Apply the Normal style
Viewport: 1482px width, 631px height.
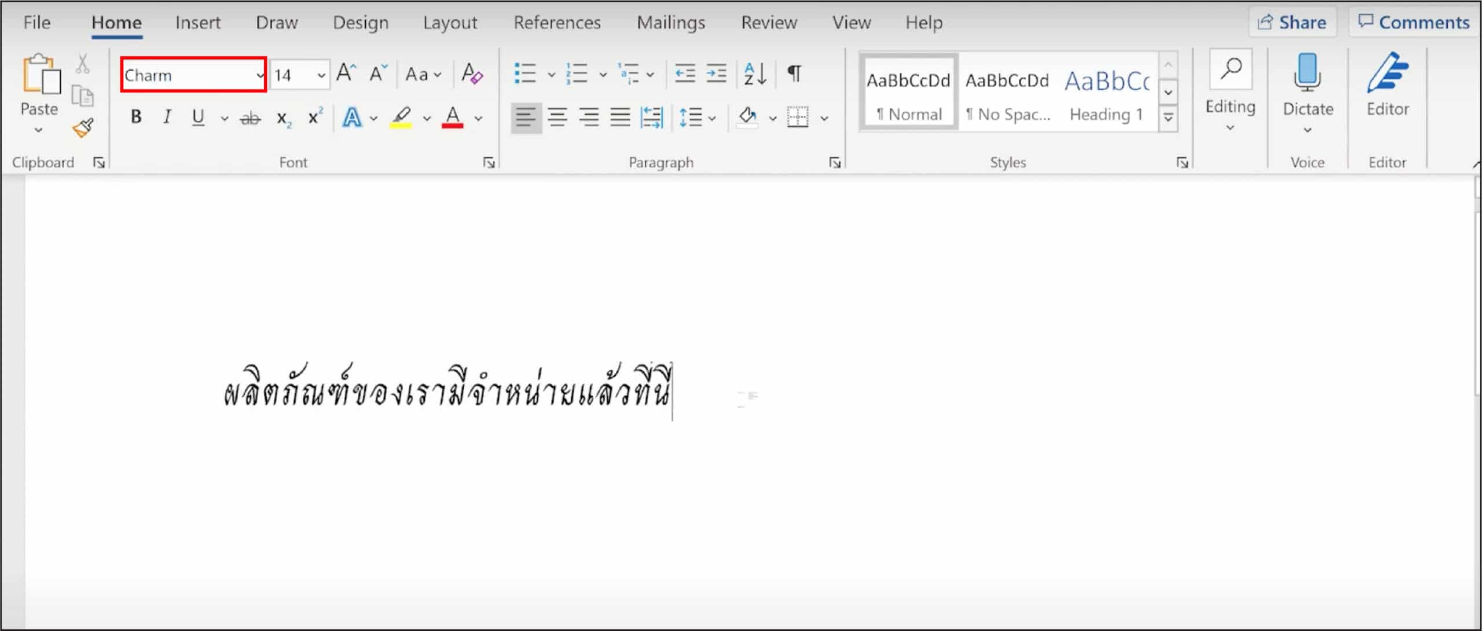(908, 93)
